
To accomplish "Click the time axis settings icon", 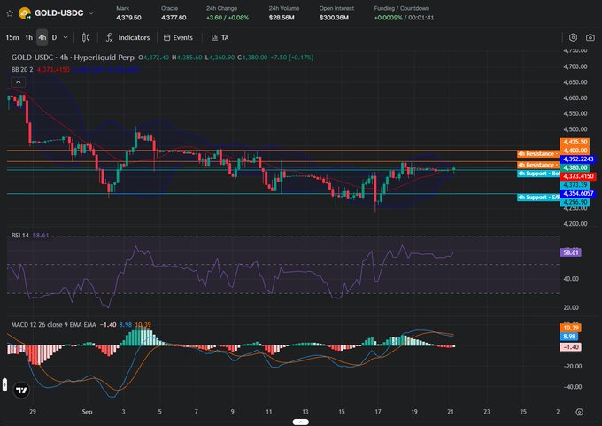I will click(580, 412).
